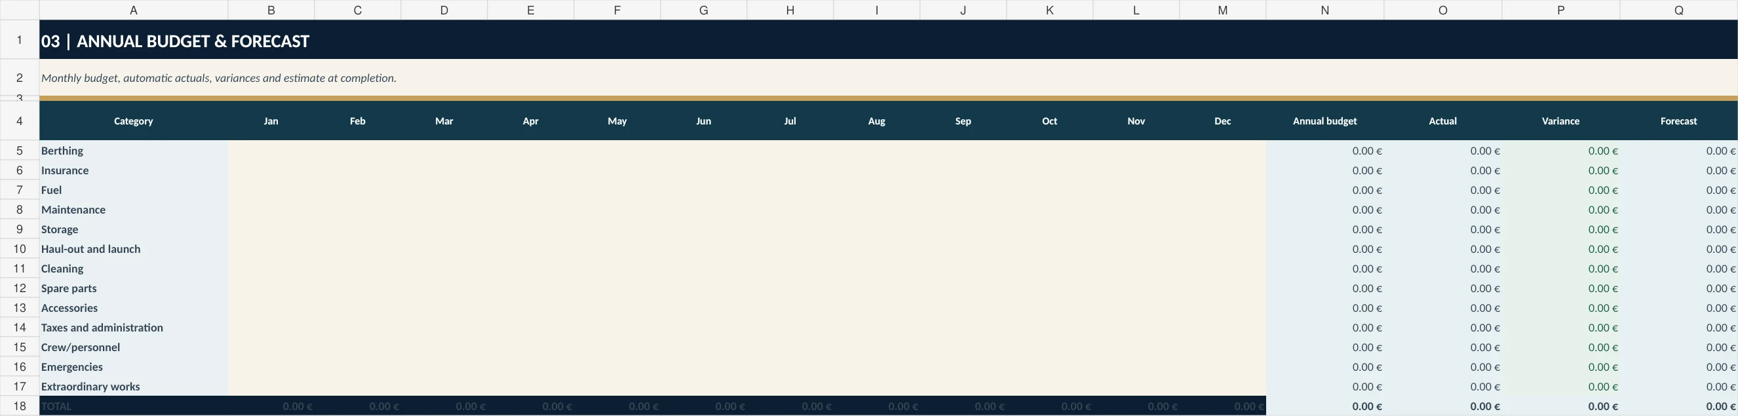Select the 'Cleaning' category cell
The image size is (1738, 416).
134,269
